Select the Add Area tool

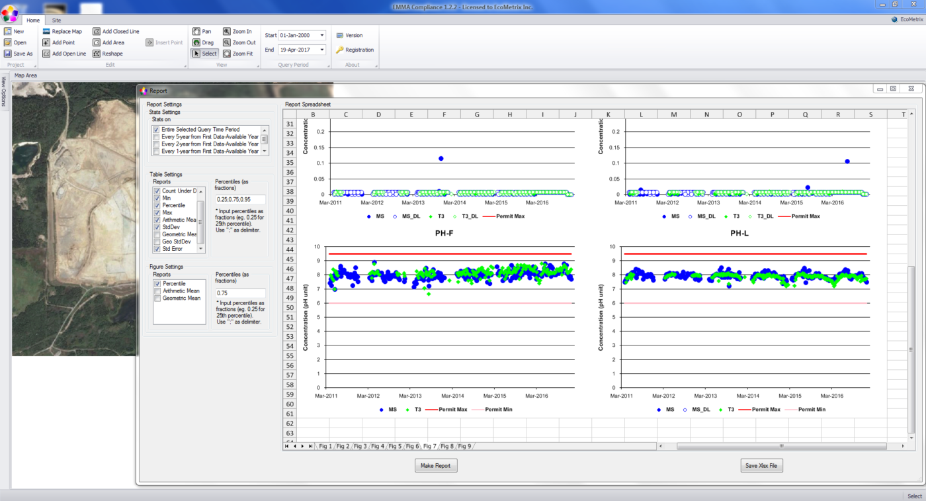point(108,42)
